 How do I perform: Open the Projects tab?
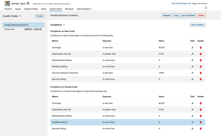pyautogui.click(x=8, y=9)
